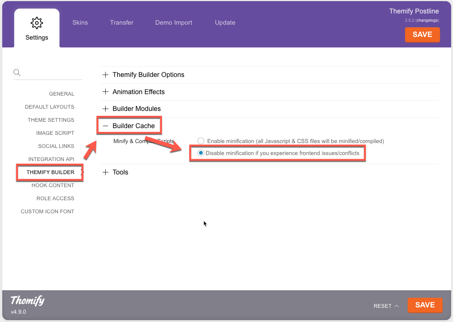Open the Demo Import tab
The image size is (453, 322).
click(174, 22)
